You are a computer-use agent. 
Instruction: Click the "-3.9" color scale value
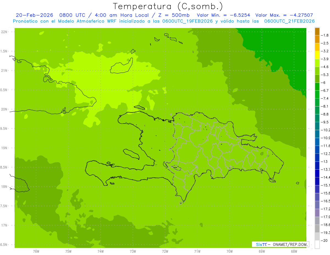[x=325, y=59]
